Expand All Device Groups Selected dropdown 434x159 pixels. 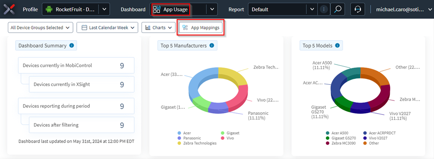click(x=40, y=28)
